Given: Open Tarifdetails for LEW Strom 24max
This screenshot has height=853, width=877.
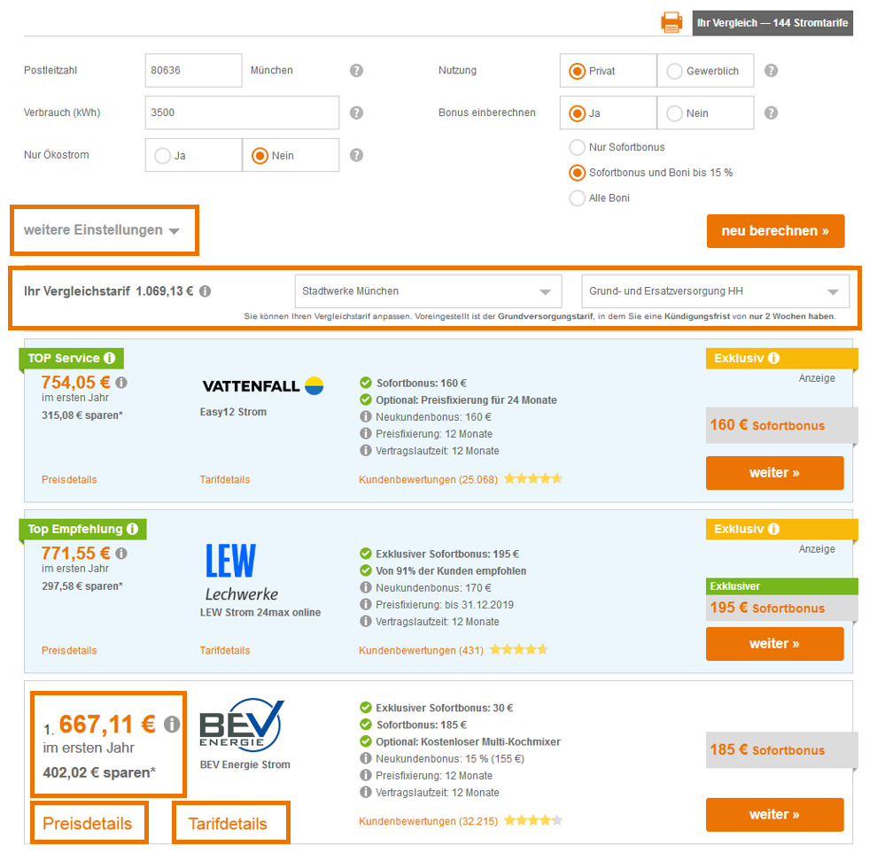Looking at the screenshot, I should [x=225, y=650].
